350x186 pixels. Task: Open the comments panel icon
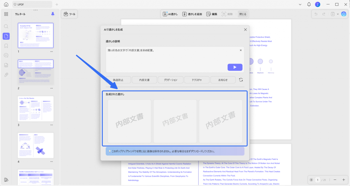(6, 55)
